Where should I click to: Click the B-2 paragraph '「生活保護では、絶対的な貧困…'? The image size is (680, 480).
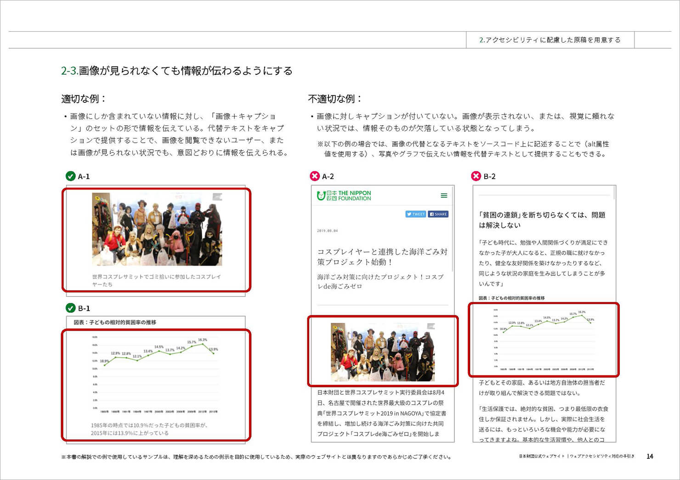[544, 424]
